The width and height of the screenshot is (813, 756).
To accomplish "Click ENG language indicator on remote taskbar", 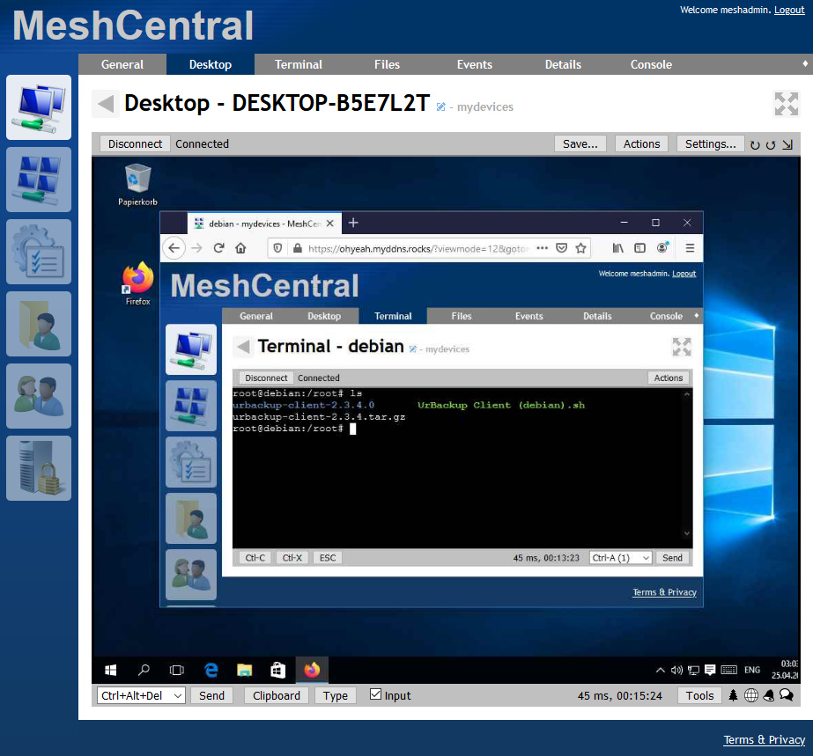I will click(x=752, y=670).
